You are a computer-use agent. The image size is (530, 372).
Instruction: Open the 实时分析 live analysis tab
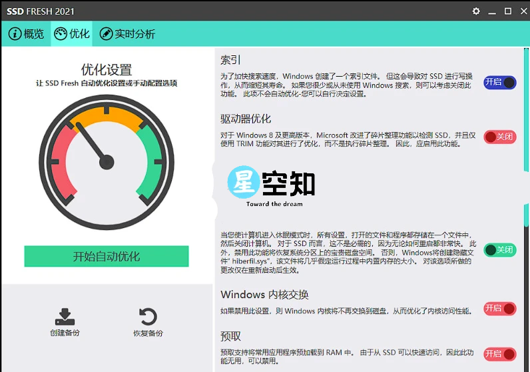coord(127,34)
